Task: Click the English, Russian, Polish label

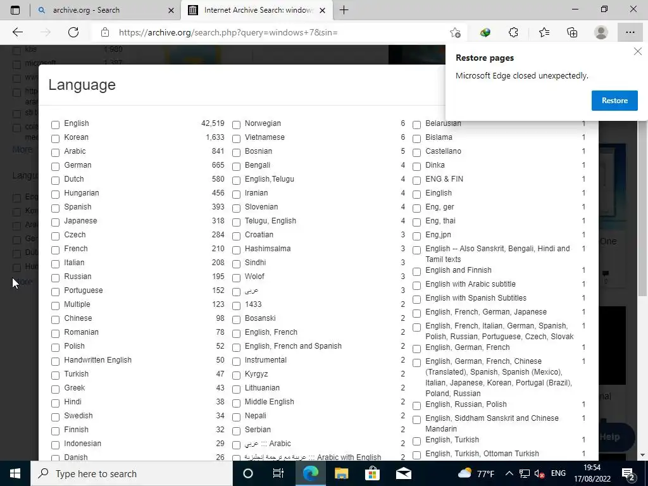Action: (466, 404)
